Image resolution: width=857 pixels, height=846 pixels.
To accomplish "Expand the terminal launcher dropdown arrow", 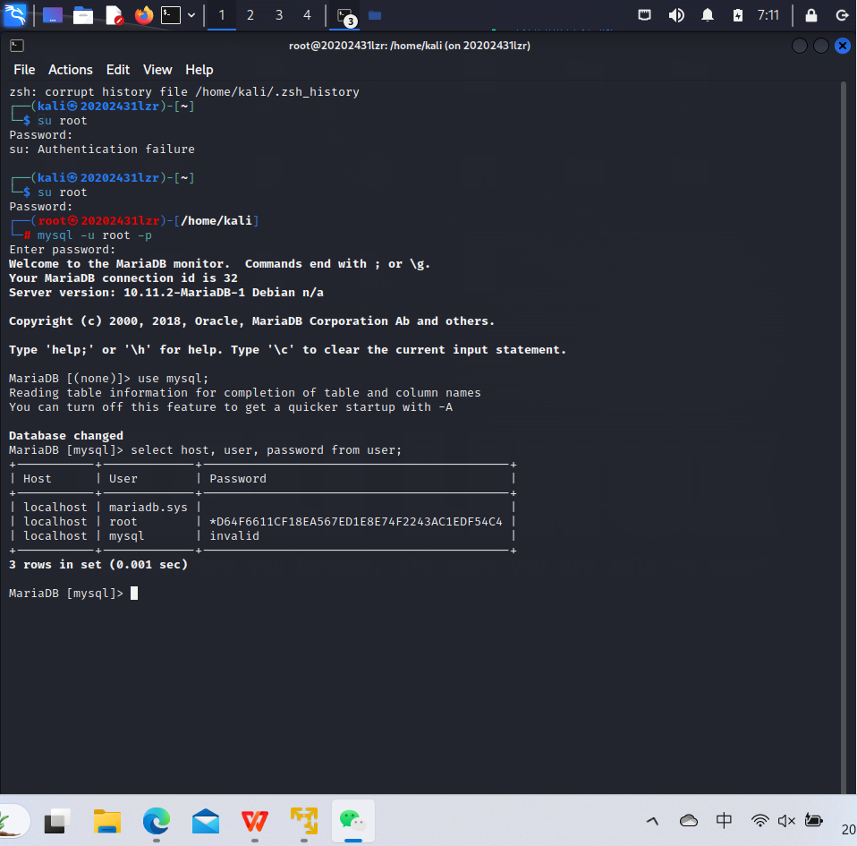I will (191, 15).
